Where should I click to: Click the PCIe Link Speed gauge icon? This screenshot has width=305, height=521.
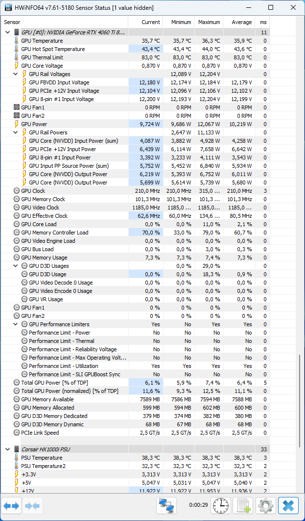tap(17, 433)
